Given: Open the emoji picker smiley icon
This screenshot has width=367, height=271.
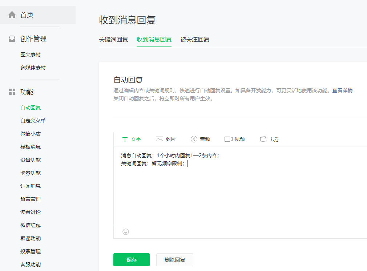Looking at the screenshot, I should pos(126,232).
